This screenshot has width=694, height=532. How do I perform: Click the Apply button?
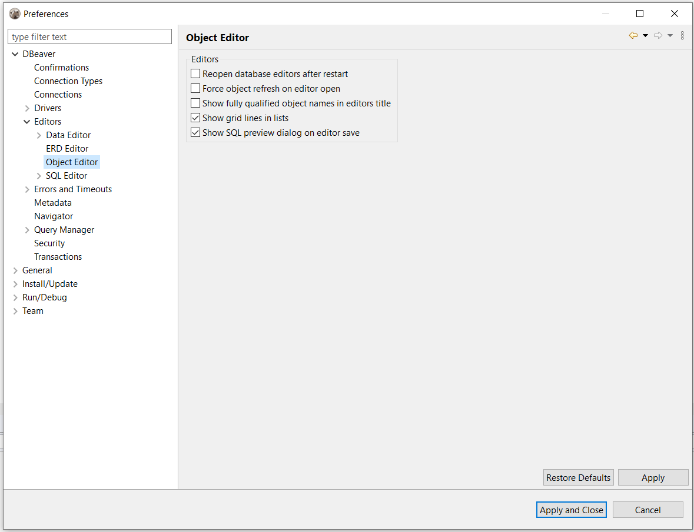click(x=653, y=477)
